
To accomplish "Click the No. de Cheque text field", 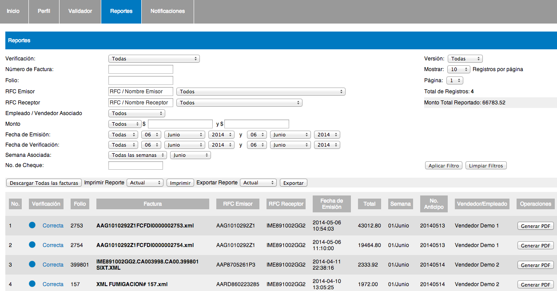I will tap(135, 166).
